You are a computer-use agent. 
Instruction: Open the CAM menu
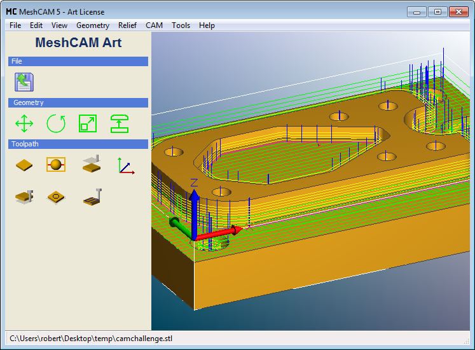click(x=154, y=25)
